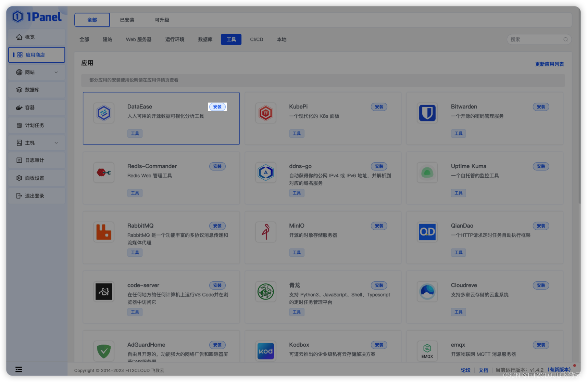Filter apps by Web 服务器

click(x=139, y=39)
